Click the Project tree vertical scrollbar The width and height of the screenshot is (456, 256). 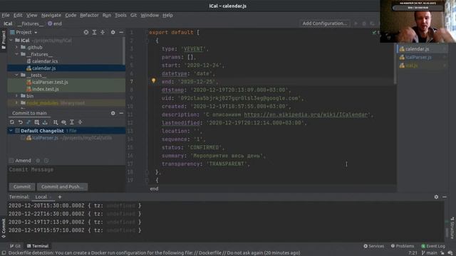pyautogui.click(x=123, y=52)
